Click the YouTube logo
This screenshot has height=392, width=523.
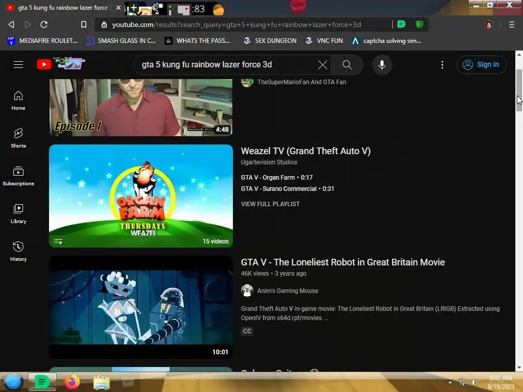[61, 64]
